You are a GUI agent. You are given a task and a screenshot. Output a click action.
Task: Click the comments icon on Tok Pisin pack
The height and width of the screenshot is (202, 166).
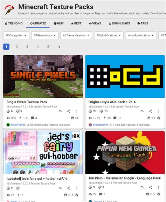coord(101,194)
